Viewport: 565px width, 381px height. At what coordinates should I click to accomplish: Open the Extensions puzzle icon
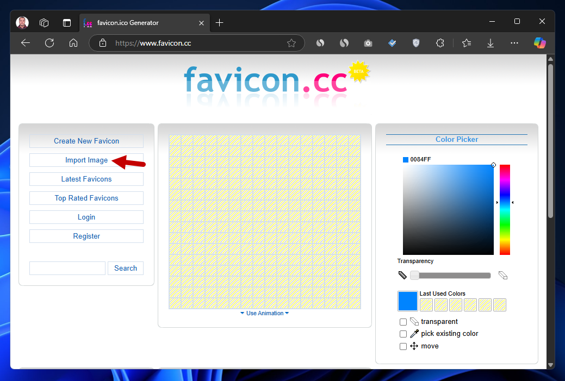pos(440,43)
